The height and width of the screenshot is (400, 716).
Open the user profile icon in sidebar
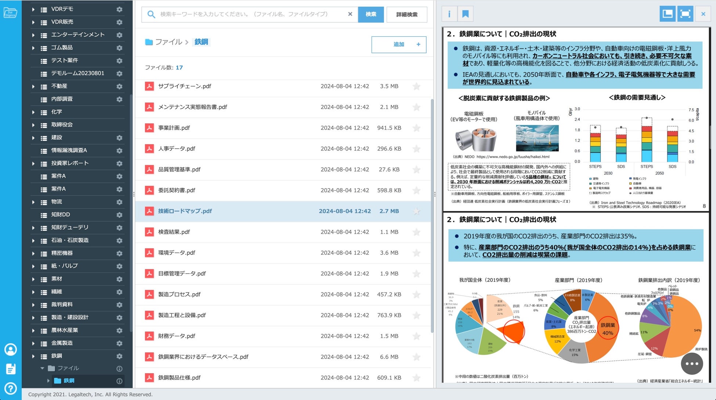tap(11, 349)
